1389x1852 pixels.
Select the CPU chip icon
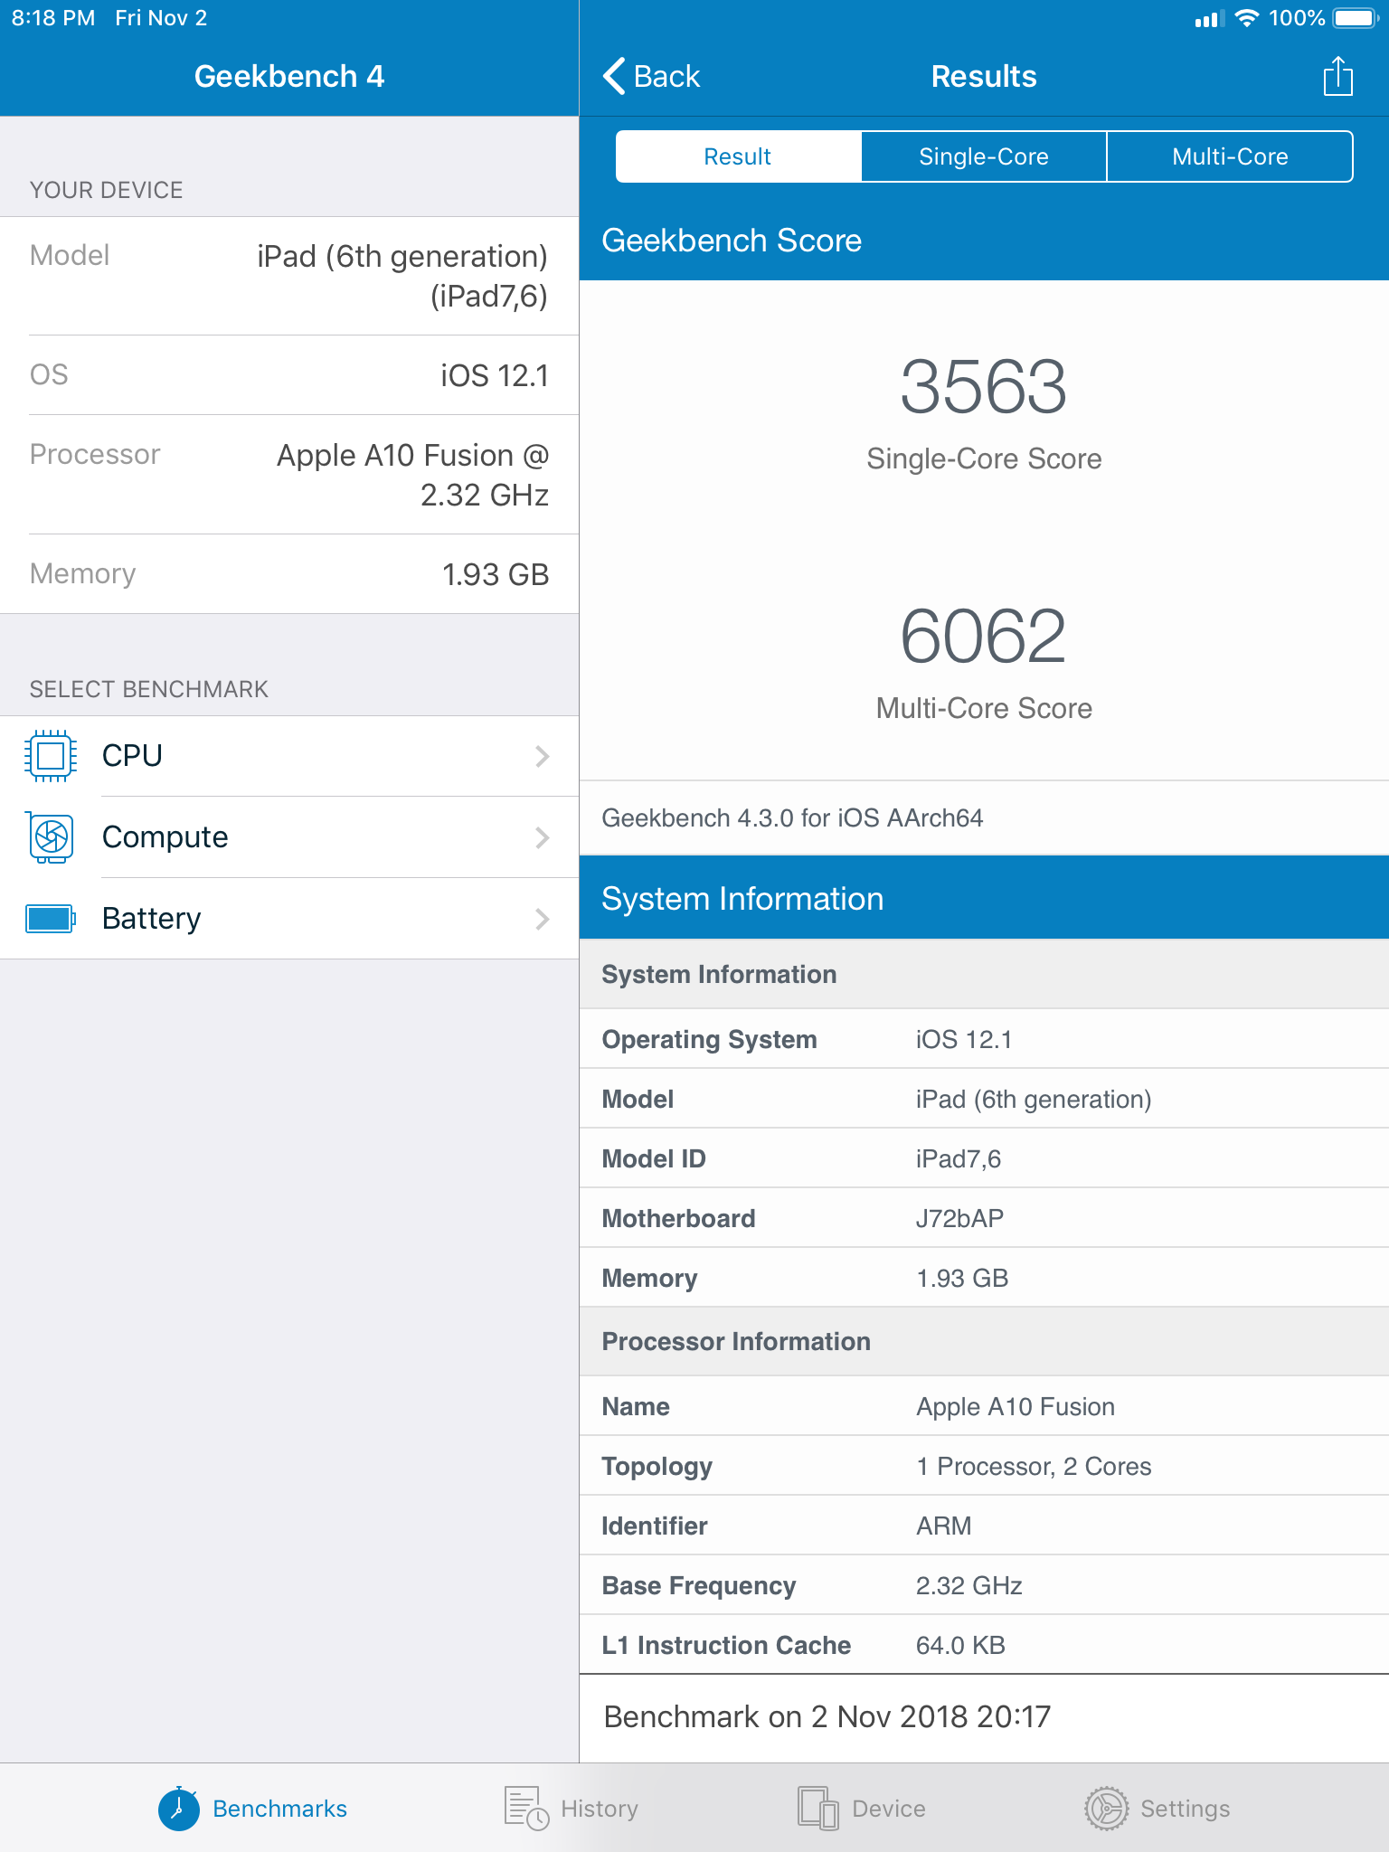click(51, 755)
